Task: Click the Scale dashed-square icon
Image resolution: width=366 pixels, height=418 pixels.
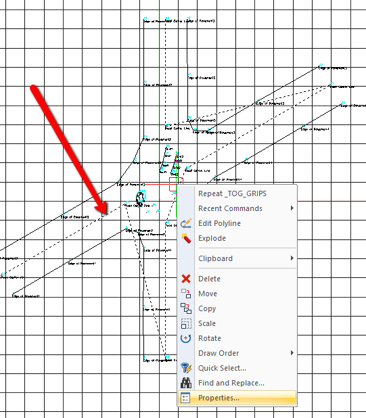Action: 186,323
